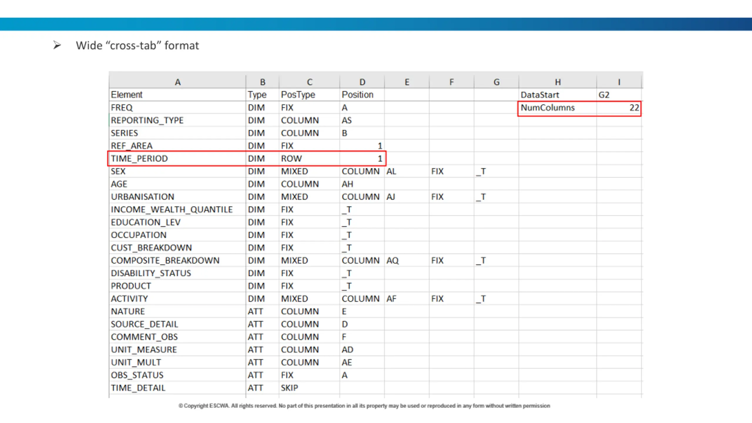The image size is (752, 423).
Task: Select TIME_DETAIL SKIP cell
Action: coord(309,388)
